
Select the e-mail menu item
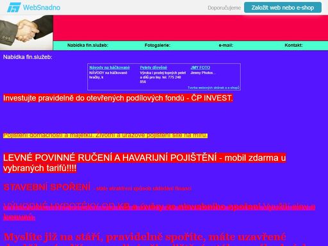[x=226, y=45]
